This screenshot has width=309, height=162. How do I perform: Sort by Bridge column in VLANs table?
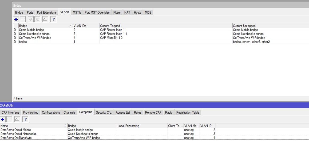[46, 26]
